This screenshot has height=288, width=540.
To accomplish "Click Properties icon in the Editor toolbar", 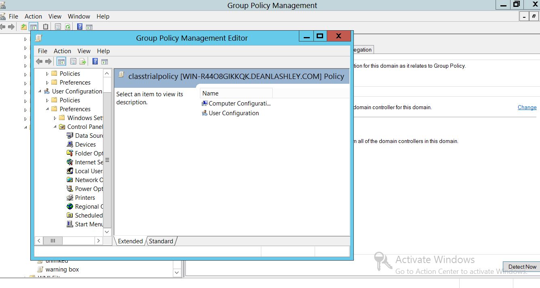I will pos(73,62).
